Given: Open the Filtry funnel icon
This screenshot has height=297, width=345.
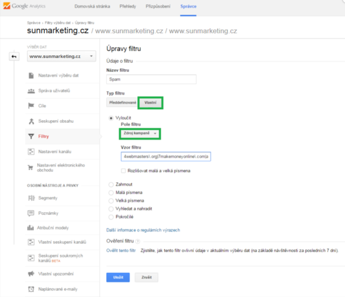Looking at the screenshot, I should pos(31,136).
